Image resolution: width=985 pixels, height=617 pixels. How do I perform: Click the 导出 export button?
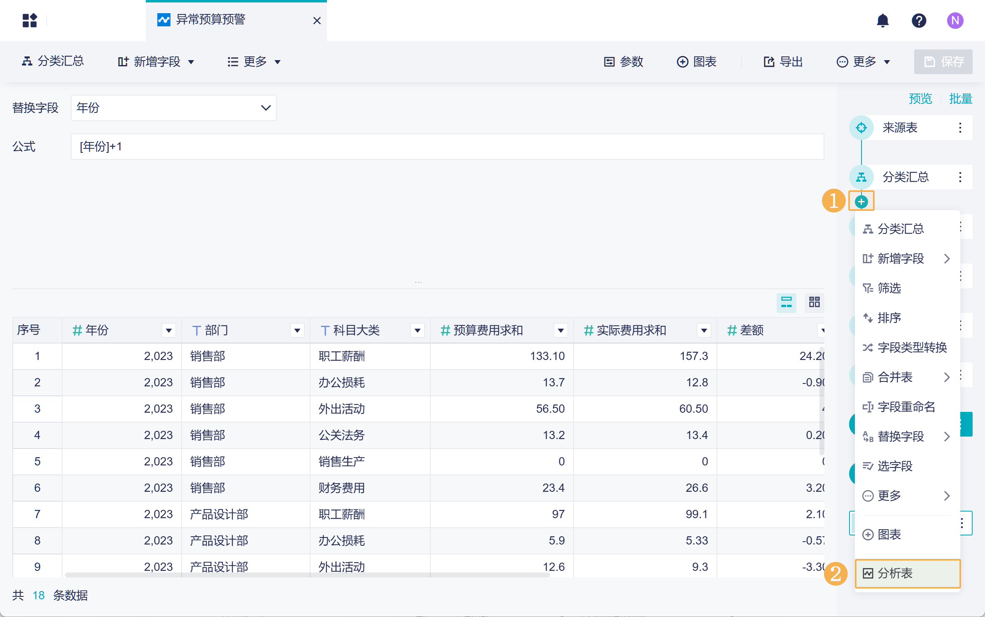783,62
